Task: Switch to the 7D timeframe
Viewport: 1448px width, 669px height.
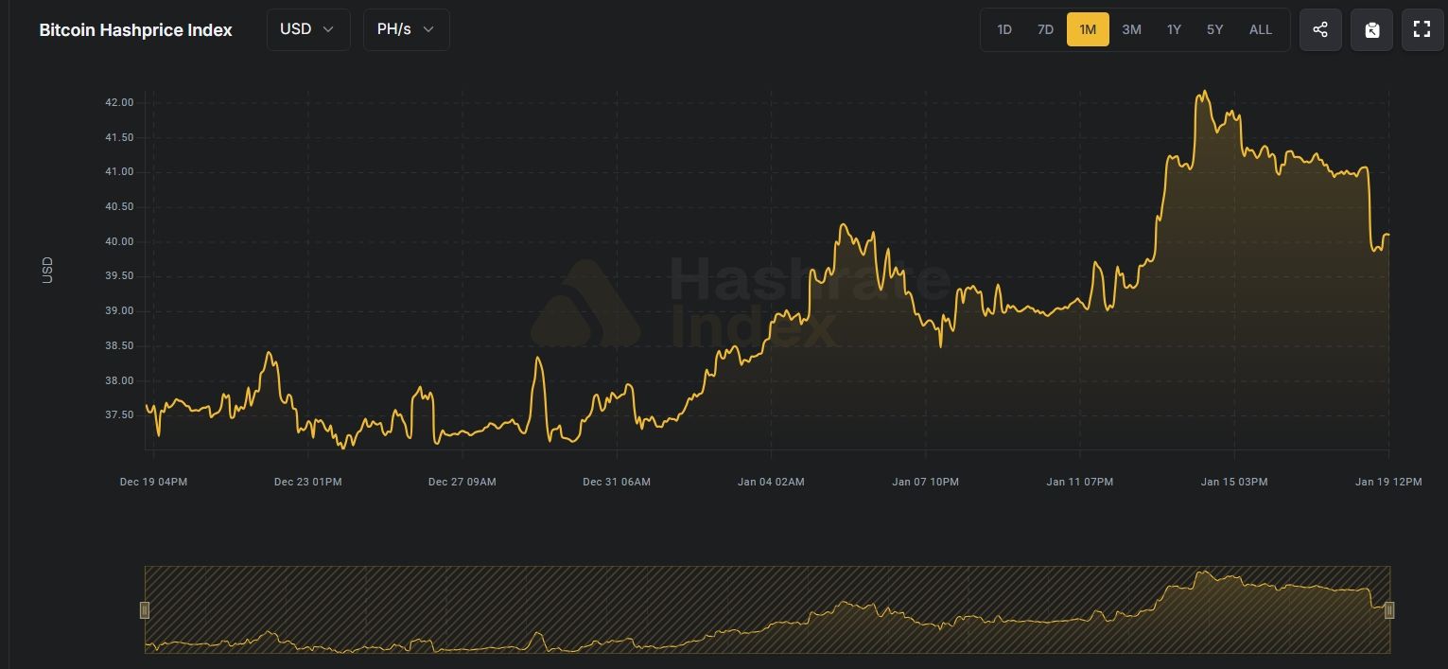Action: [1045, 29]
